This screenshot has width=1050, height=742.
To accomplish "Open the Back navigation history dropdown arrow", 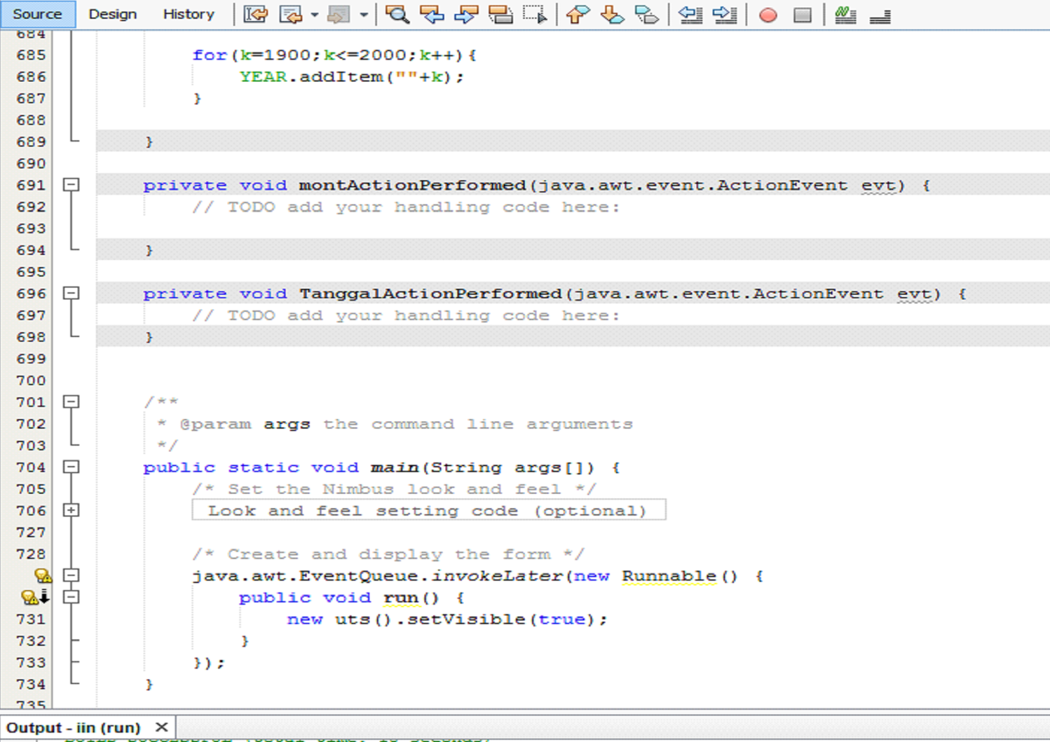I will point(314,14).
